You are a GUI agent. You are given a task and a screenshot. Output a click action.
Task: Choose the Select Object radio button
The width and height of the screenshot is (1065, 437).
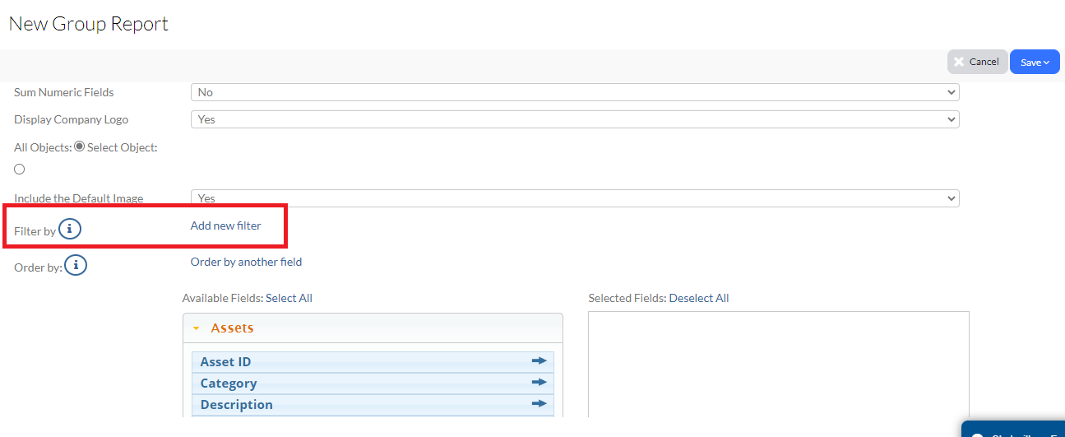(x=20, y=169)
